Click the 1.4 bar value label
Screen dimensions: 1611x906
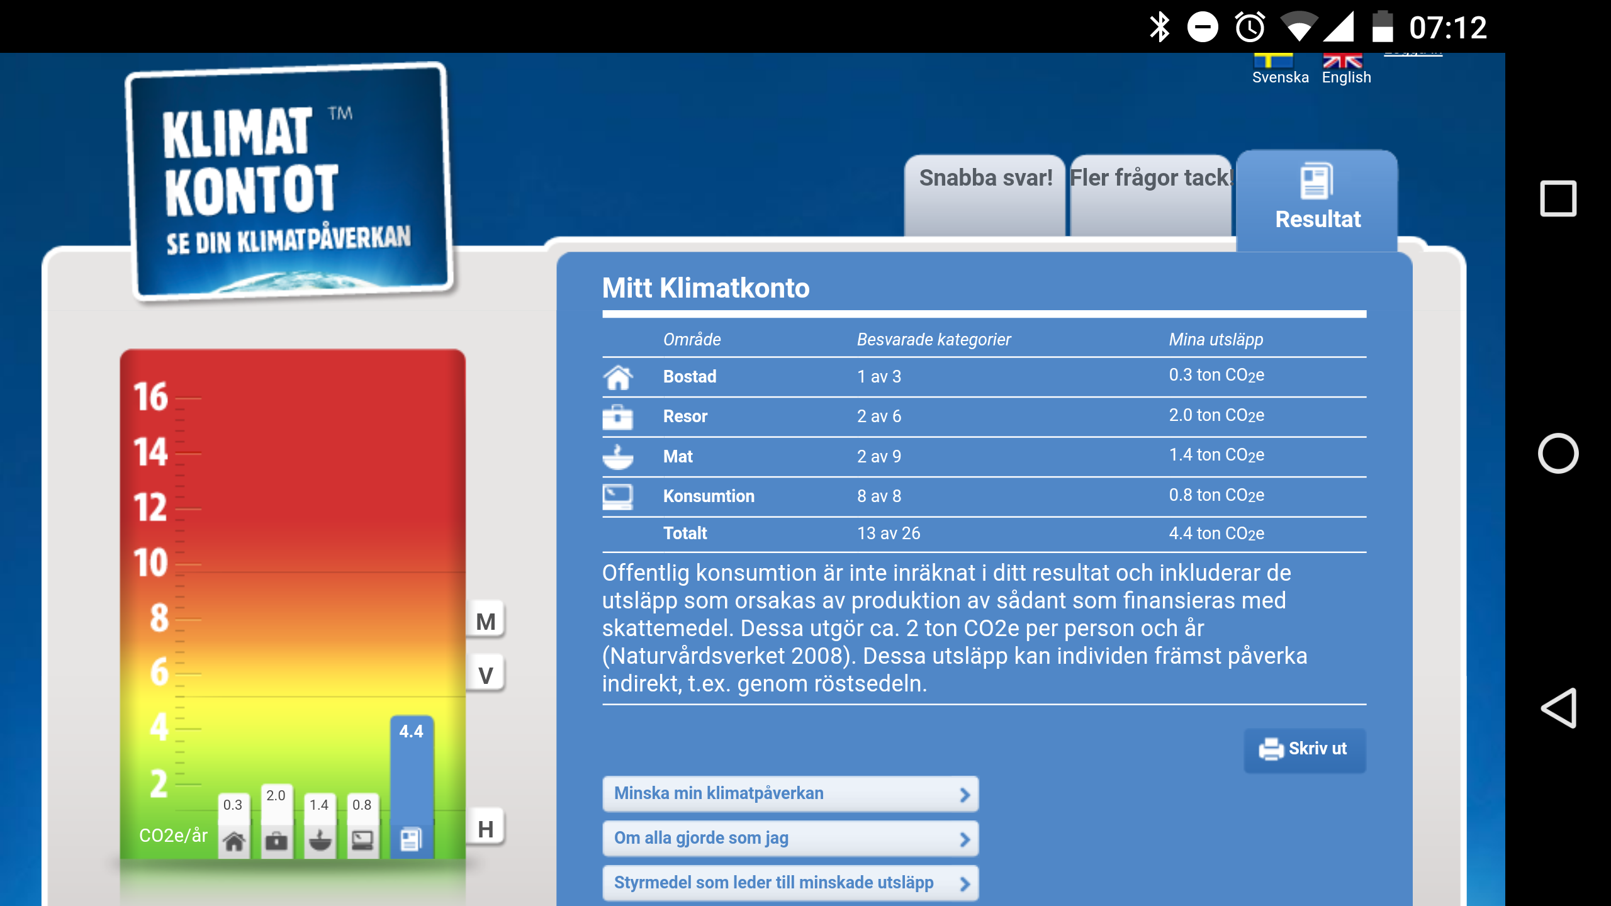click(x=319, y=805)
